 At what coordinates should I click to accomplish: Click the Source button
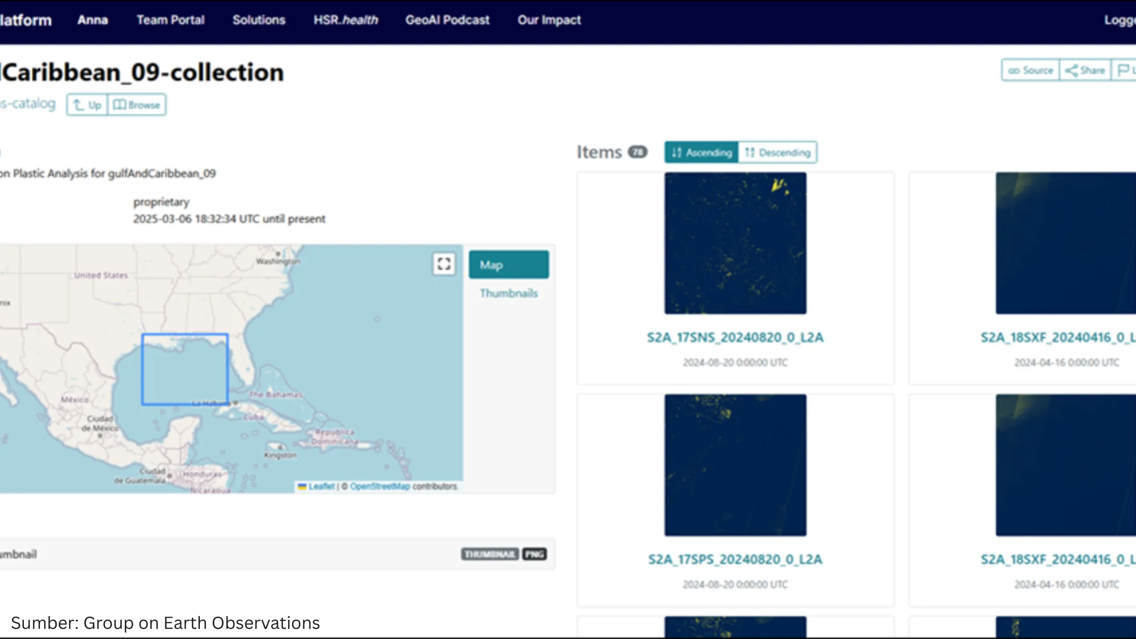tap(1031, 70)
